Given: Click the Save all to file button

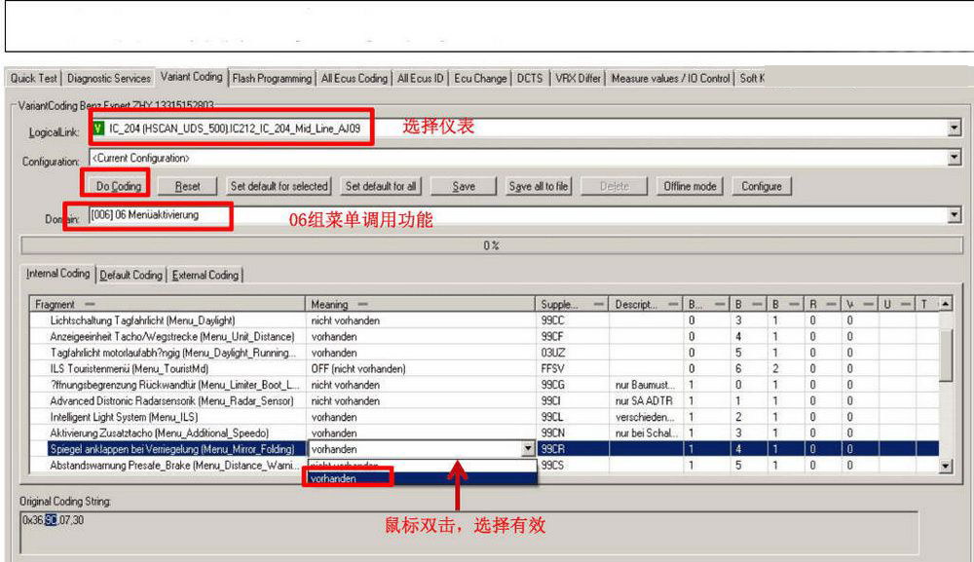Looking at the screenshot, I should point(539,186).
